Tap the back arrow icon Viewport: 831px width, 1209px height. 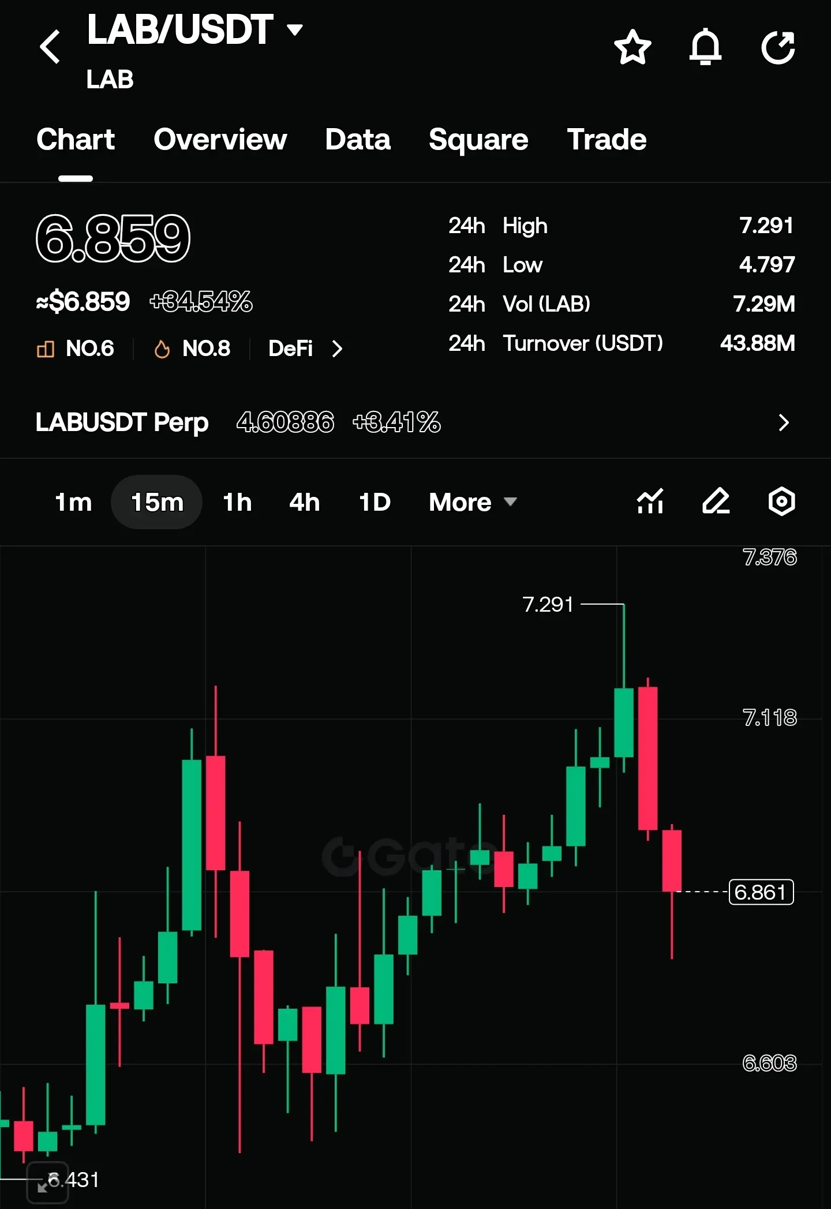pos(50,47)
